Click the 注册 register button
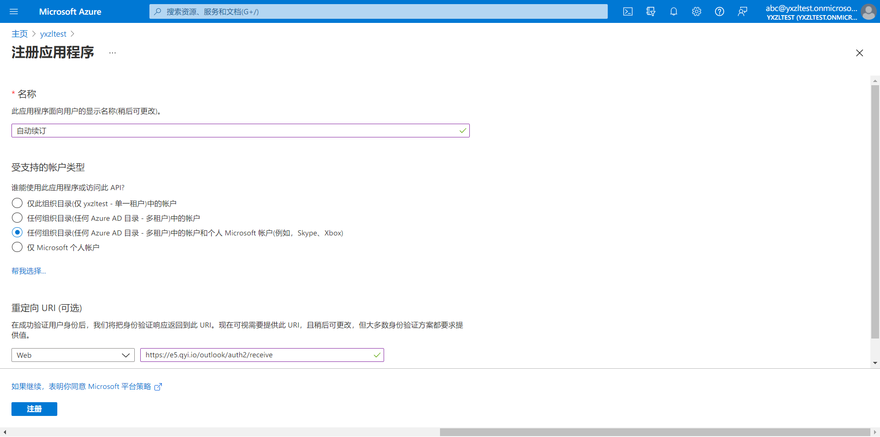Screen dimensions: 880x437 point(34,409)
